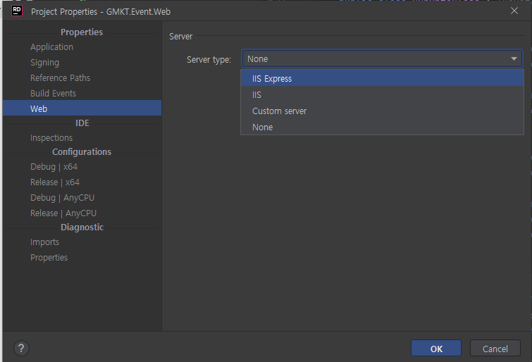Open the Inspections page under IDE
Screen dimensions: 532x362
[51, 138]
